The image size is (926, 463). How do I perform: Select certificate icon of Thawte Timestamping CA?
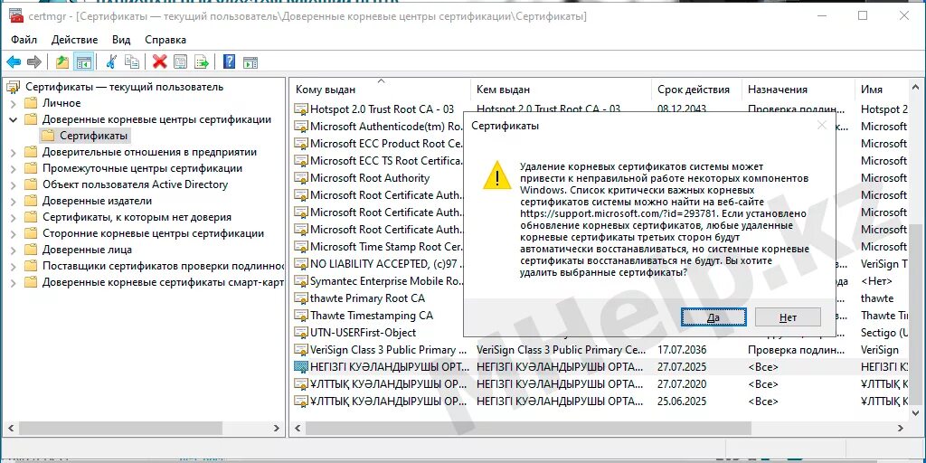tap(301, 316)
